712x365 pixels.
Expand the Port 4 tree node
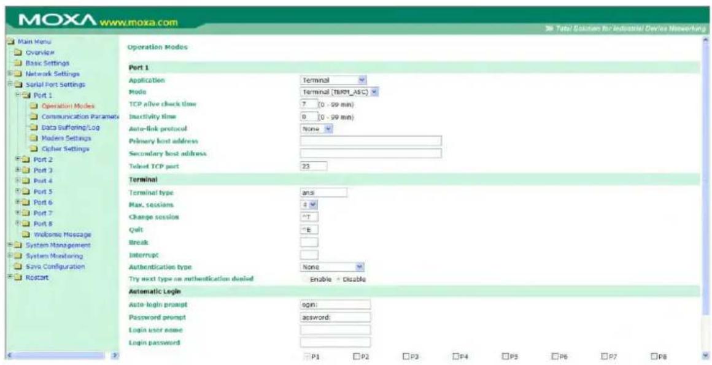tap(17, 181)
